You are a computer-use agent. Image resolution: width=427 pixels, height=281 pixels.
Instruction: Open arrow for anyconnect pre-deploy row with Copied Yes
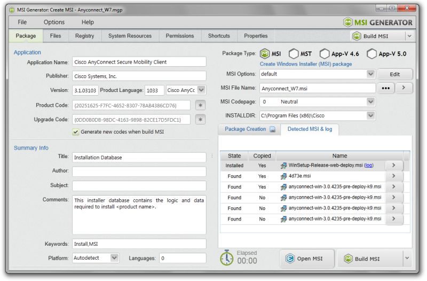point(394,186)
